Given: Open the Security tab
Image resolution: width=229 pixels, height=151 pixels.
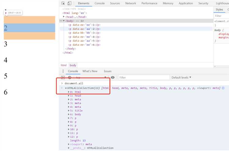Looking at the screenshot, I should tap(203, 3).
